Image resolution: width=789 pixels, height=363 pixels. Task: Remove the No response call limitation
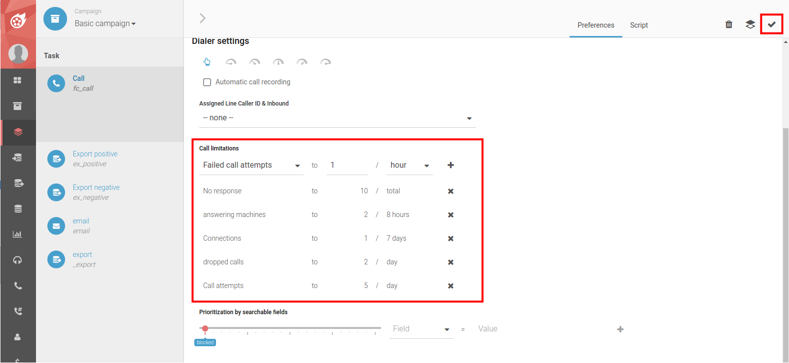pyautogui.click(x=450, y=191)
